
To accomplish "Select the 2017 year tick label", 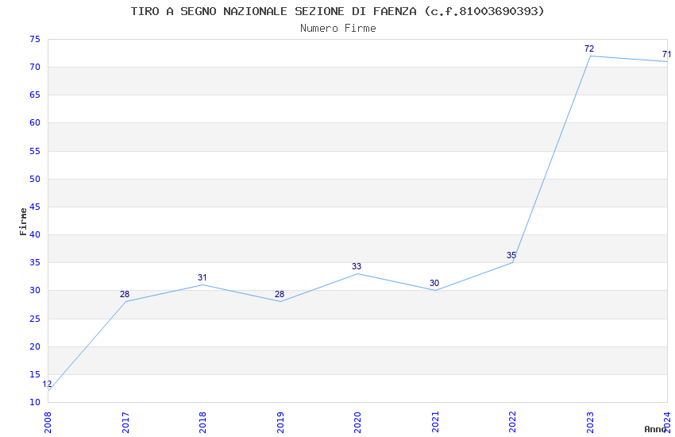I will (x=125, y=421).
